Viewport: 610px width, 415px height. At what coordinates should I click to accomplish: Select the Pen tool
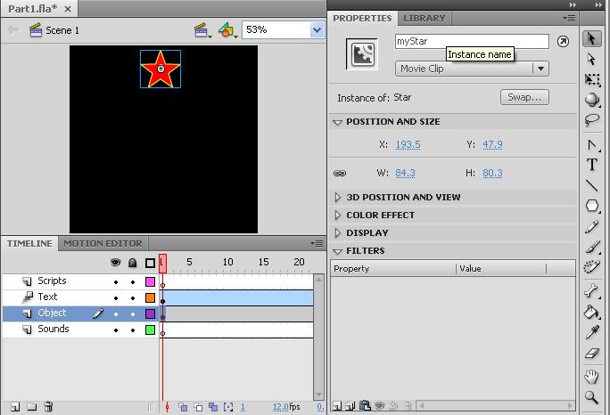591,145
